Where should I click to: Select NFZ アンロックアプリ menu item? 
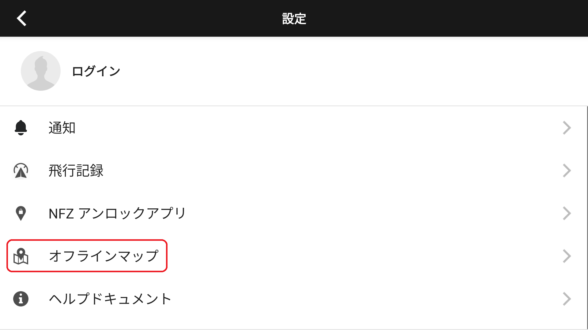click(x=117, y=213)
